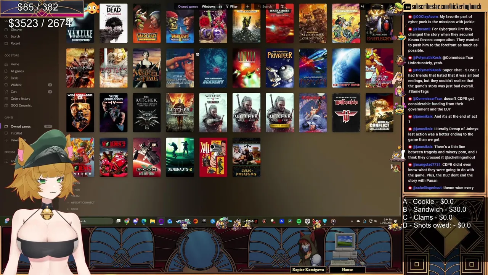Open view settings sliders icon
The width and height of the screenshot is (488, 275).
click(x=282, y=6)
